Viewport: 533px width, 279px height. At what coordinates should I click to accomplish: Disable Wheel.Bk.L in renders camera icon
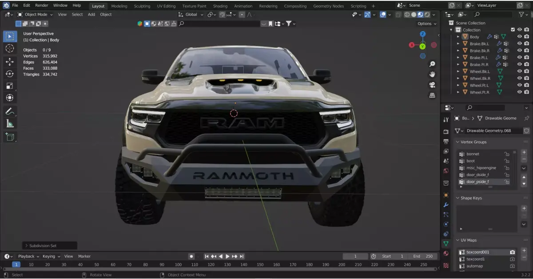(526, 71)
